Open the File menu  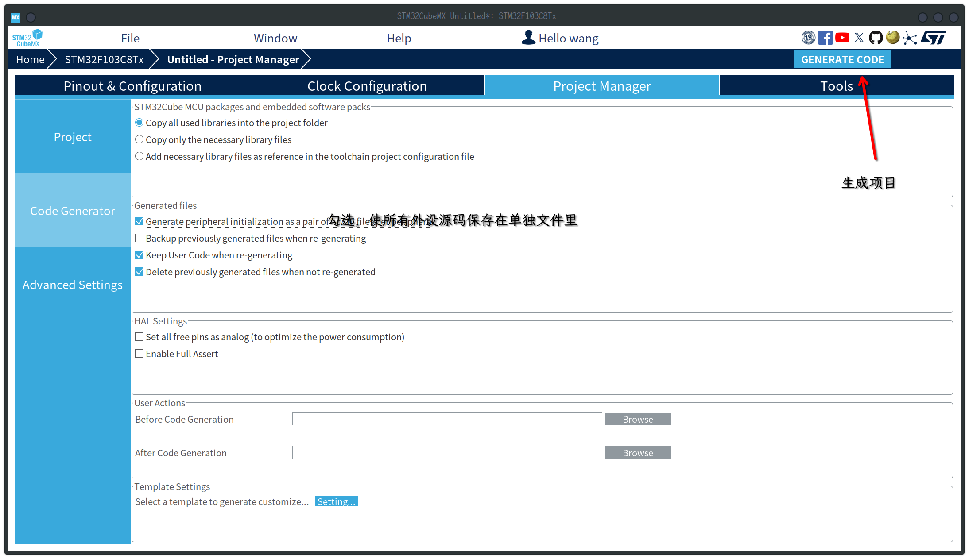(x=130, y=39)
